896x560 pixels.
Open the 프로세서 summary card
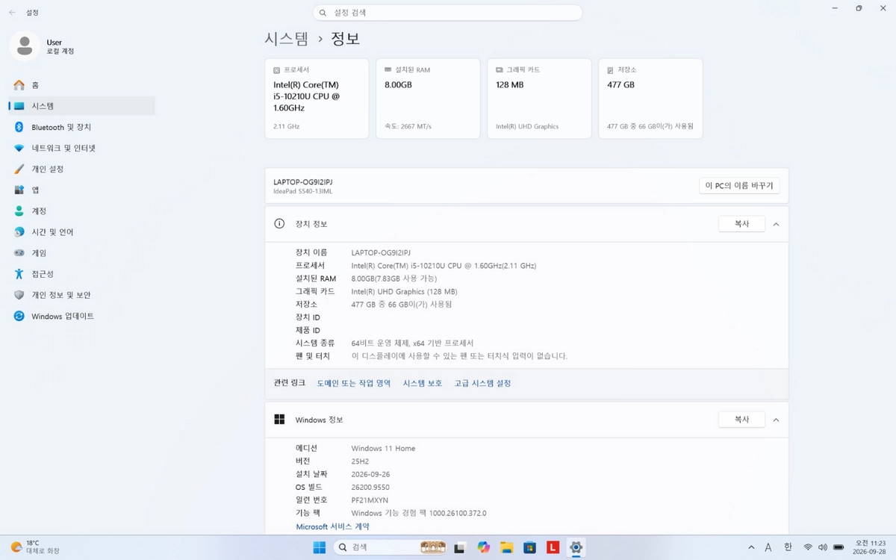(x=317, y=99)
